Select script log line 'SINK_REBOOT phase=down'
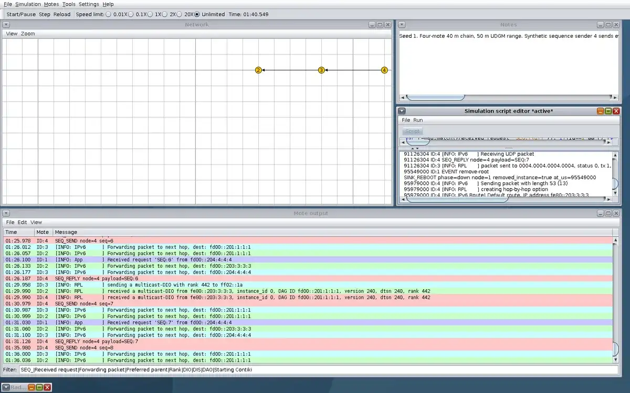The height and width of the screenshot is (393, 630). pos(500,178)
